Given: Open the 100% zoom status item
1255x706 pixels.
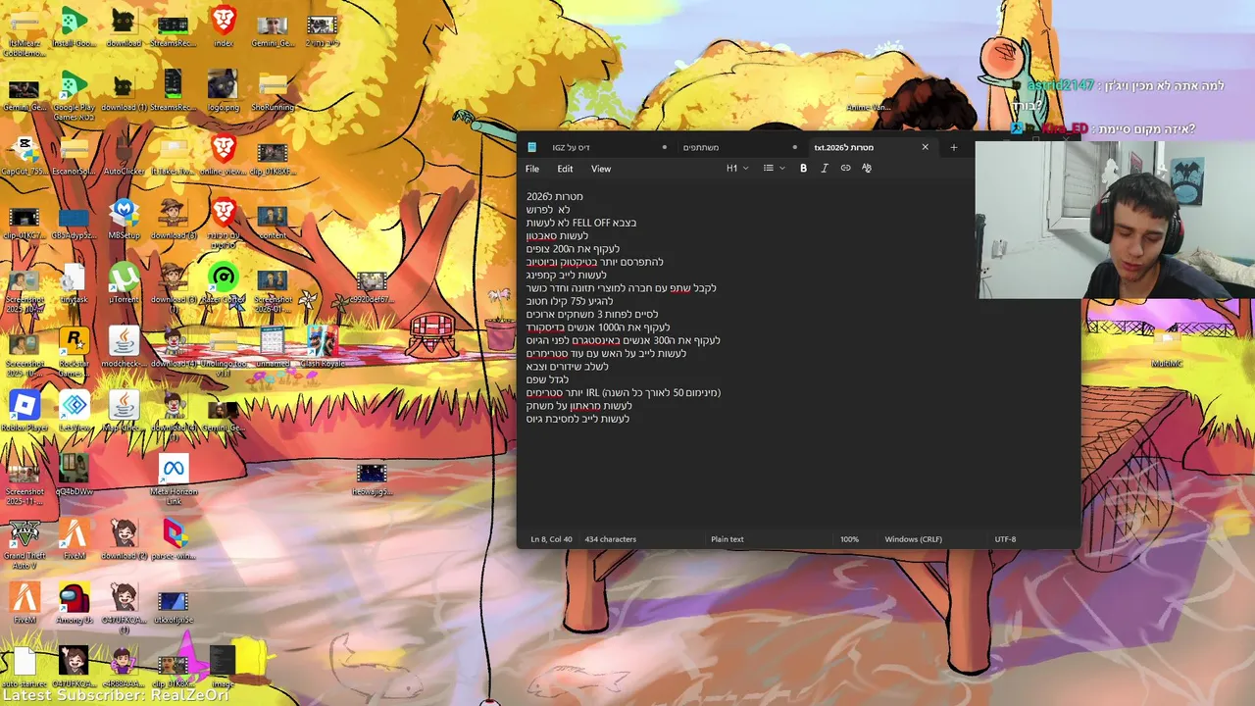Looking at the screenshot, I should click(x=849, y=539).
